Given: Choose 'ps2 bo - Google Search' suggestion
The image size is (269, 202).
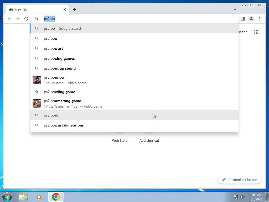Looking at the screenshot, I should pos(134,28).
